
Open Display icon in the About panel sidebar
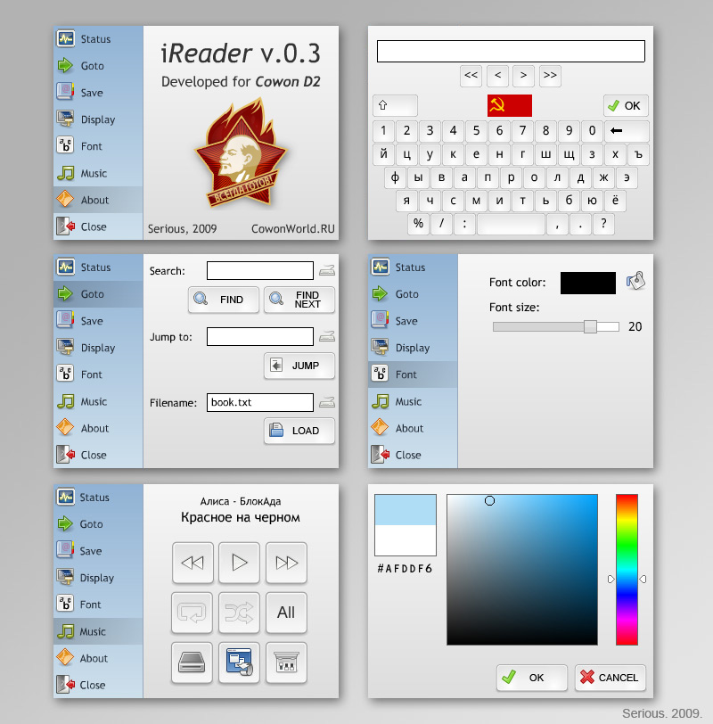(66, 119)
